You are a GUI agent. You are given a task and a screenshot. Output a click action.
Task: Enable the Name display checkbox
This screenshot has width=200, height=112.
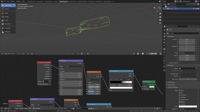(179, 91)
